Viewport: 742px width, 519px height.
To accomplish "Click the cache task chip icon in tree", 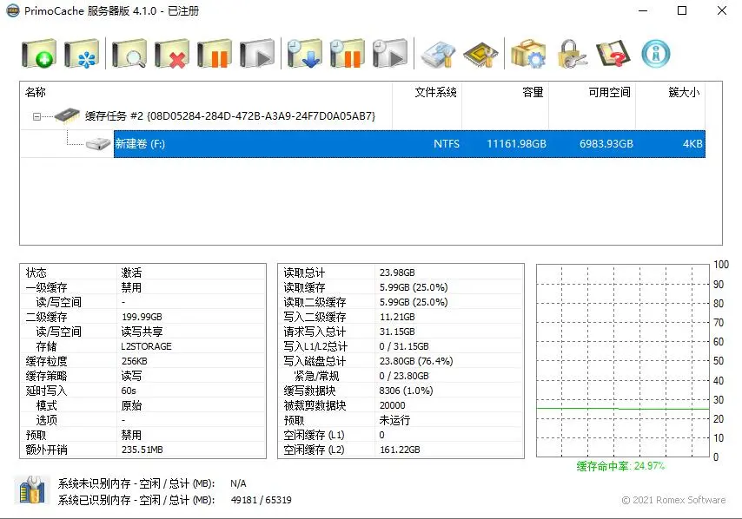I will [x=67, y=115].
